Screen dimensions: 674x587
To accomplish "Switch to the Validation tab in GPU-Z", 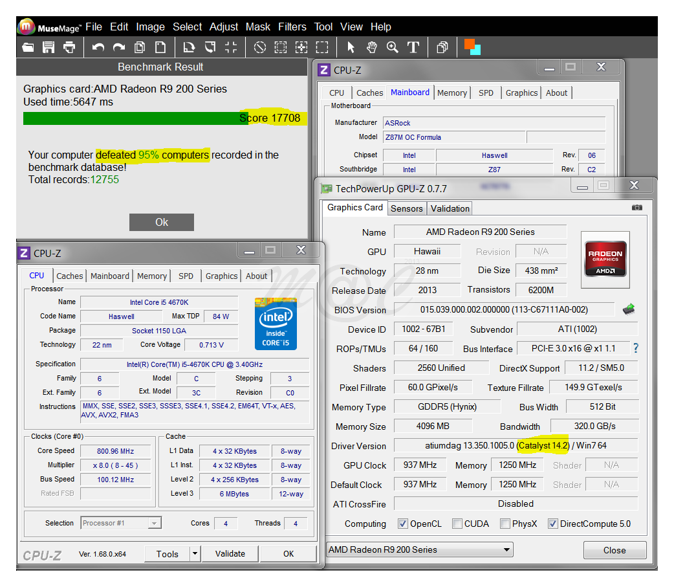I will click(450, 208).
